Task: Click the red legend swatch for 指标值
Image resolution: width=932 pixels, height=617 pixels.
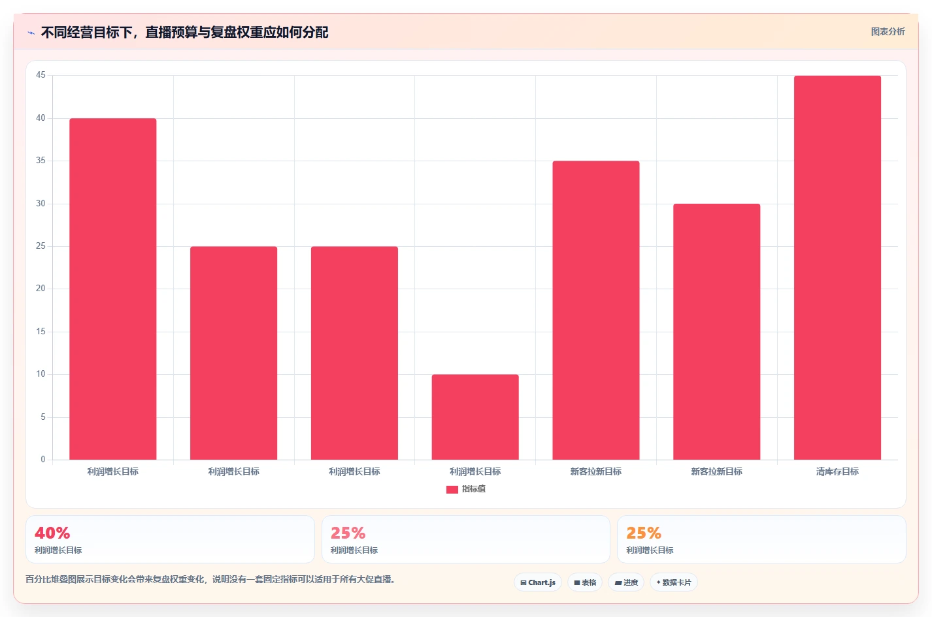Action: tap(452, 489)
